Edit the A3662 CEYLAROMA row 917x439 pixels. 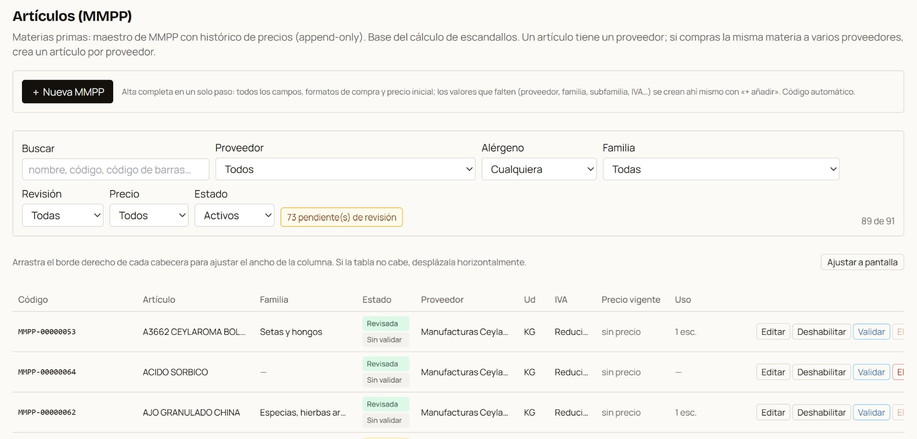[773, 332]
